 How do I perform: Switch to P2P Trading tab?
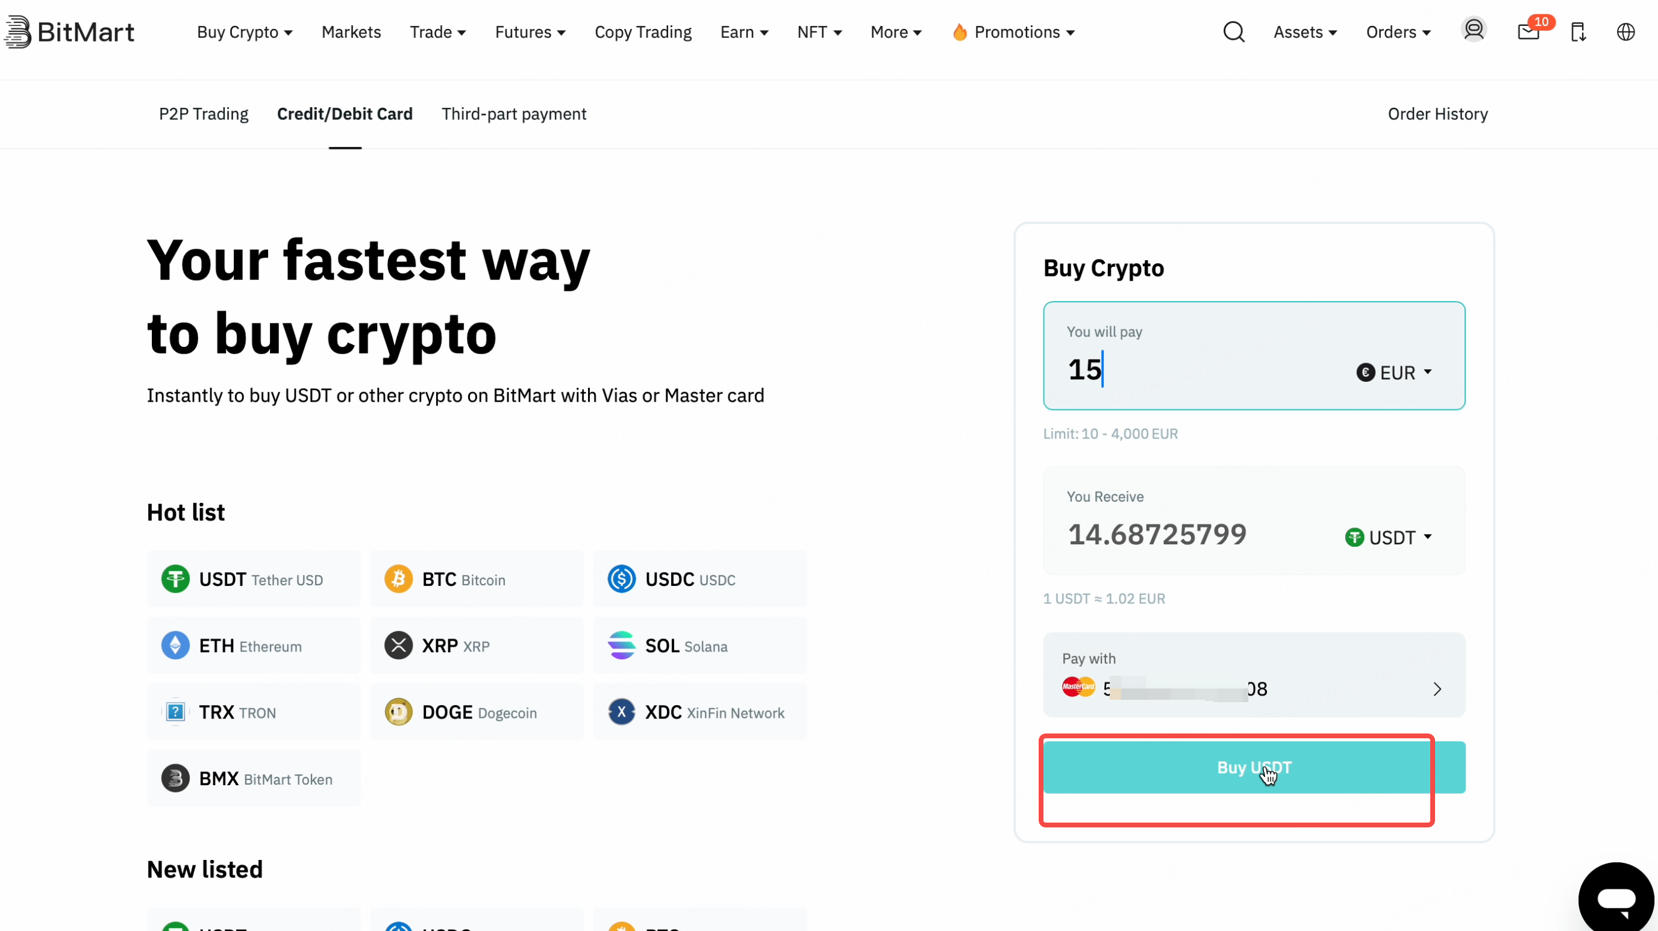[x=204, y=114]
